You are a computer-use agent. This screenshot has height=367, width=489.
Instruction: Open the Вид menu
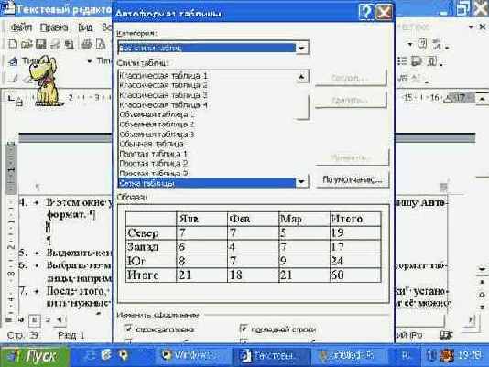pos(85,27)
